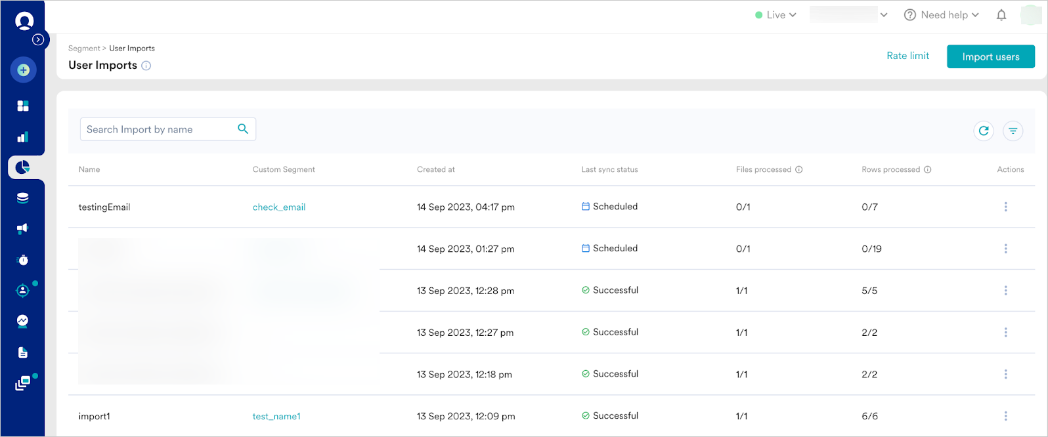The height and width of the screenshot is (437, 1048).
Task: Open the filter icon above the table
Action: [x=1013, y=131]
